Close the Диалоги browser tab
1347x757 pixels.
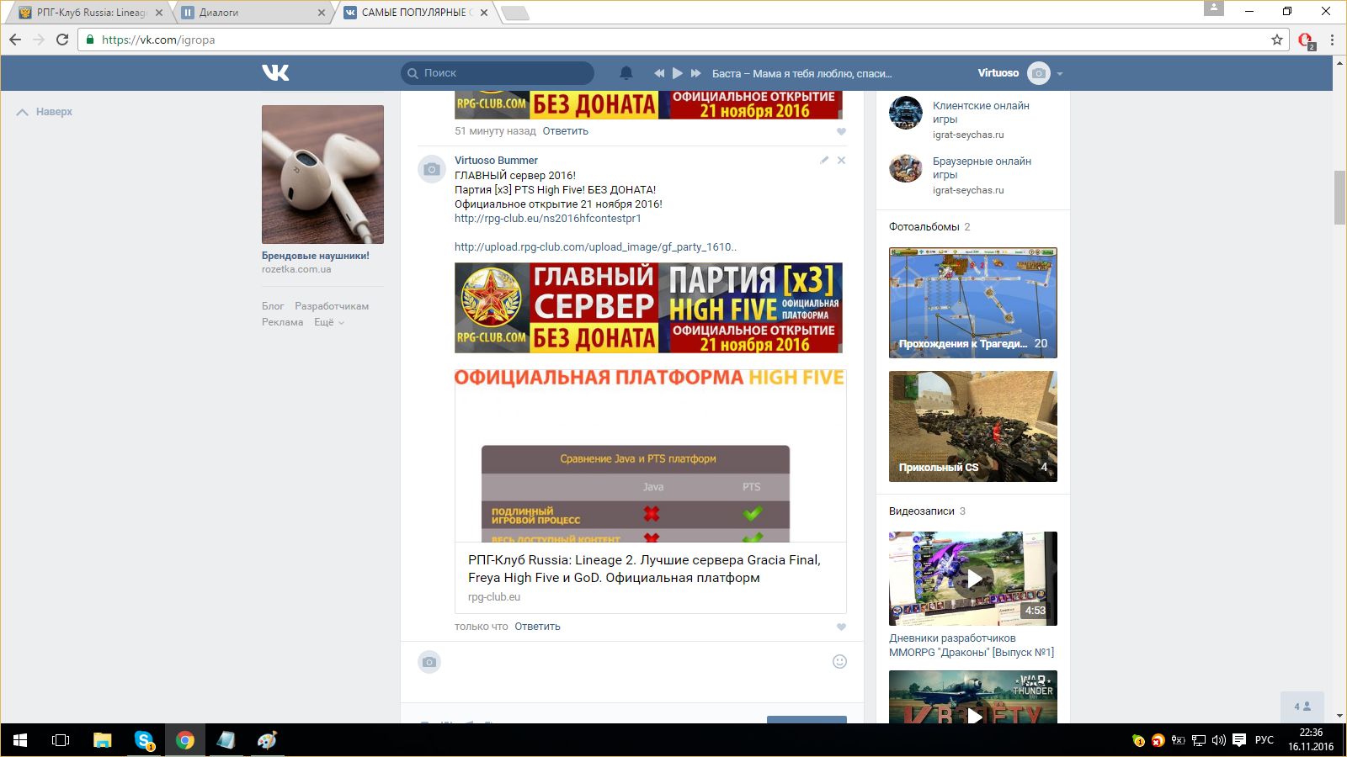[x=322, y=13]
